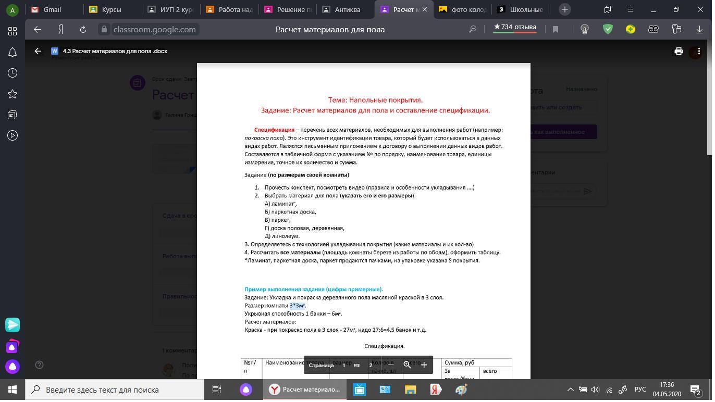Reload the page in browser toolbar

[x=83, y=30]
